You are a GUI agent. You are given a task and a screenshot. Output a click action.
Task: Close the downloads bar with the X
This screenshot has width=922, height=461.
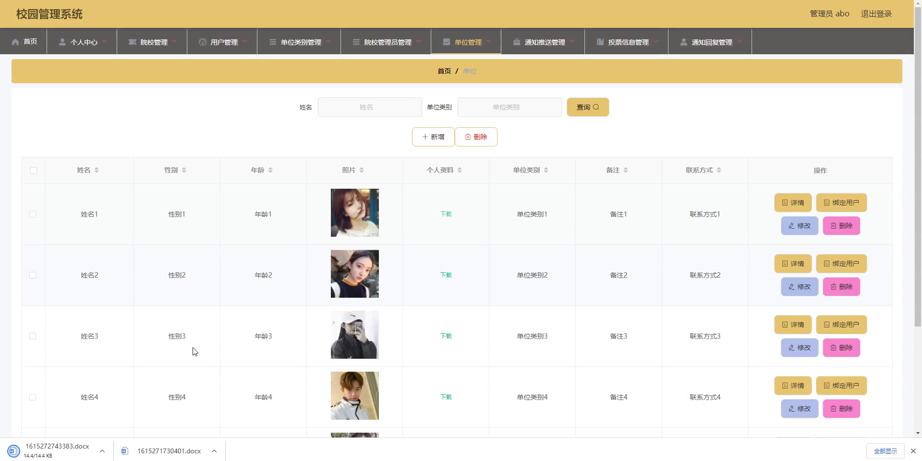[x=913, y=451]
